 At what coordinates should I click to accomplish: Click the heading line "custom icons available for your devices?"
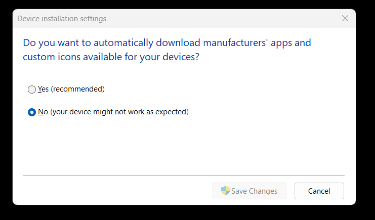111,57
